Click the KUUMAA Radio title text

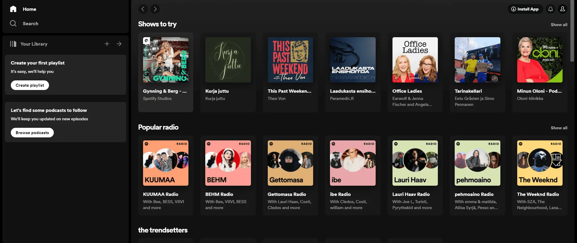pyautogui.click(x=160, y=194)
